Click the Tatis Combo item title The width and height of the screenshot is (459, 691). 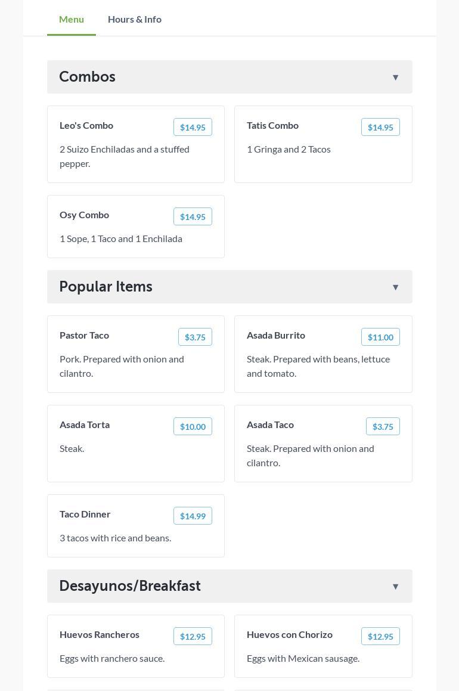[272, 125]
